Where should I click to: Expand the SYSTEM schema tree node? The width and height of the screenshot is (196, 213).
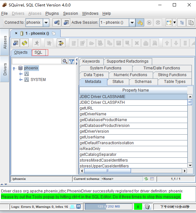pos(21,80)
